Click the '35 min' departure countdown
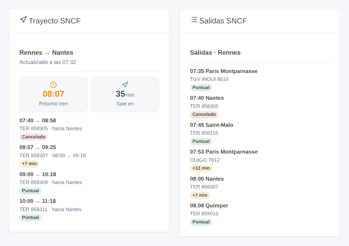 125,94
